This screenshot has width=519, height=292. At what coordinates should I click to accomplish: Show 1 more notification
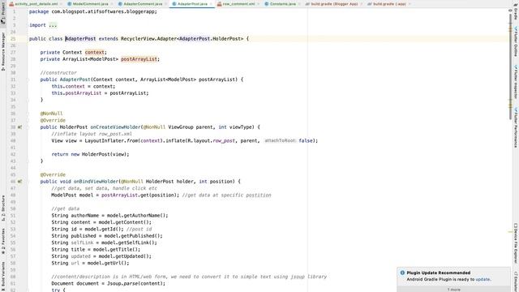[454, 290]
